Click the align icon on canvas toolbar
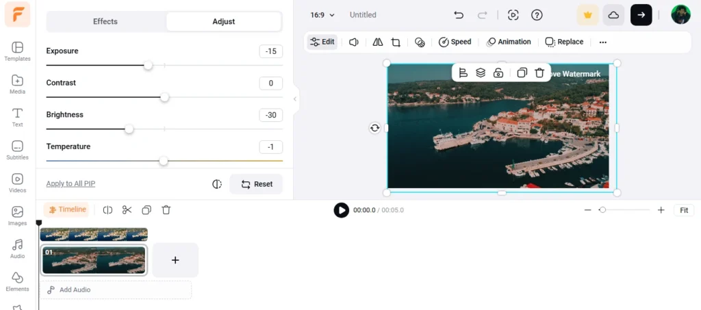The height and width of the screenshot is (310, 701). (x=463, y=73)
